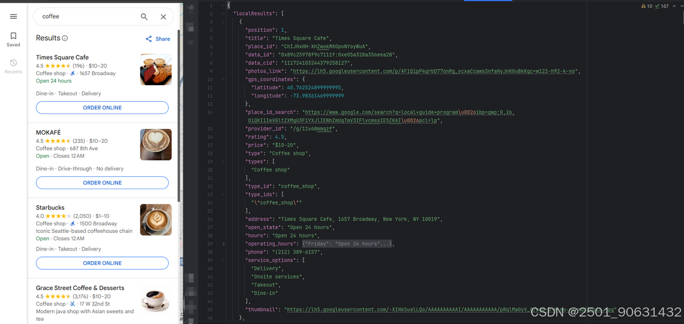Collapse the service_options array fold

click(223, 260)
